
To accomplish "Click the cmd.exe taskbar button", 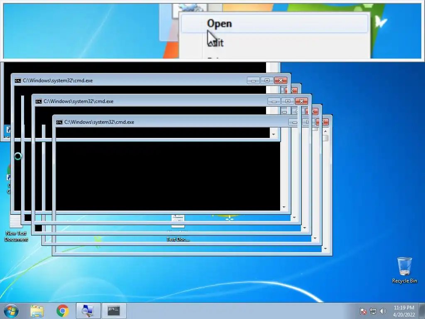I will click(x=114, y=311).
